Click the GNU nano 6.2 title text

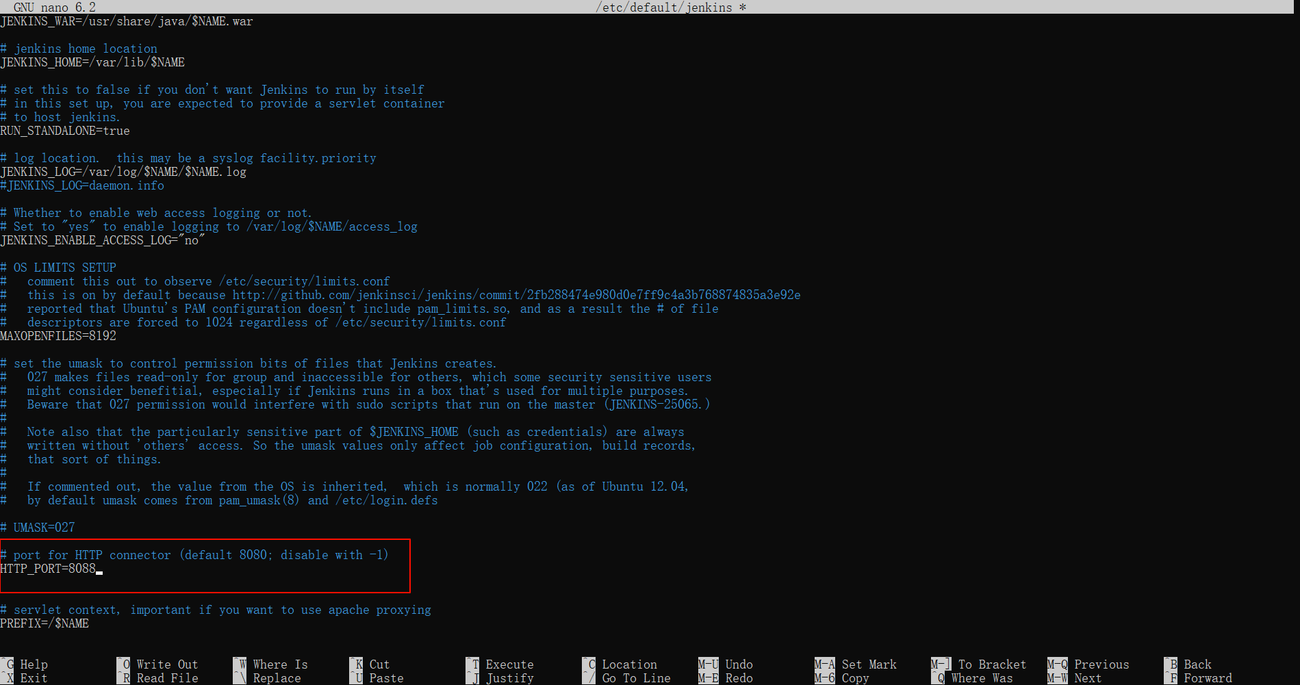[55, 7]
